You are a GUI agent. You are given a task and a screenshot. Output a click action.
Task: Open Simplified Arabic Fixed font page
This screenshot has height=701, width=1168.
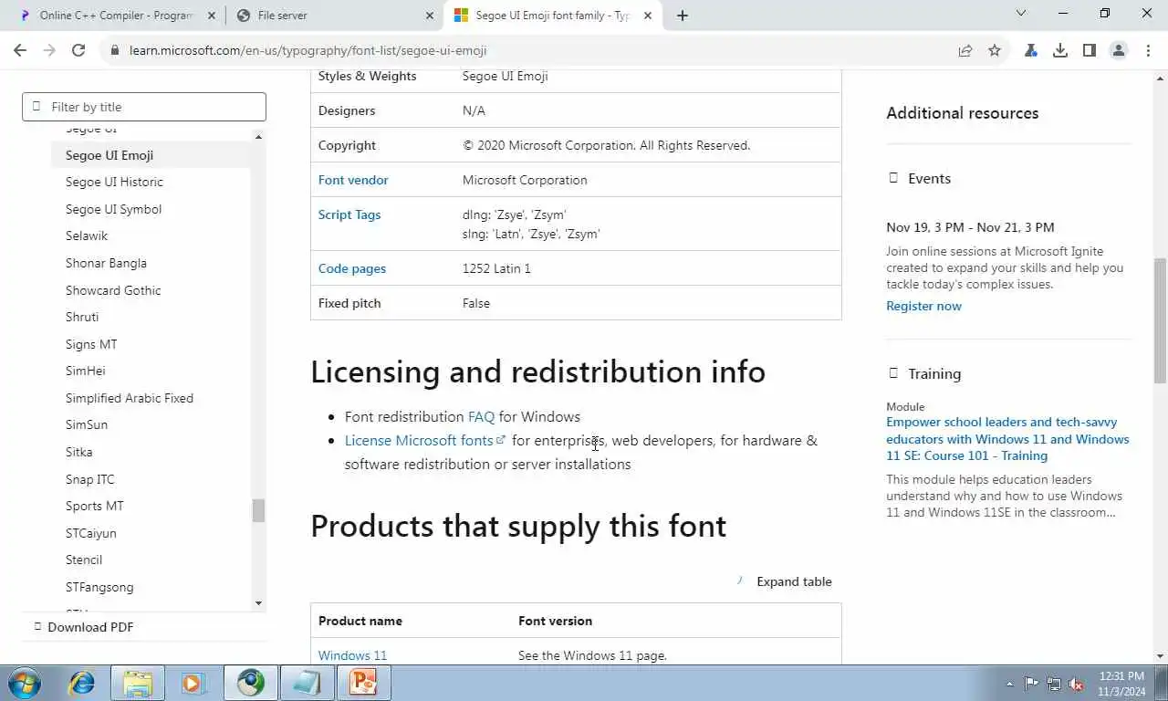tap(130, 398)
